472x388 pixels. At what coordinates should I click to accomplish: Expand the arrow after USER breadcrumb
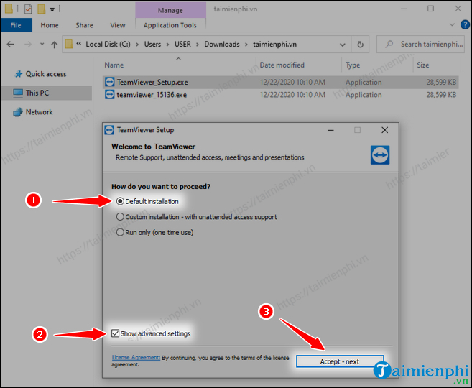click(198, 45)
